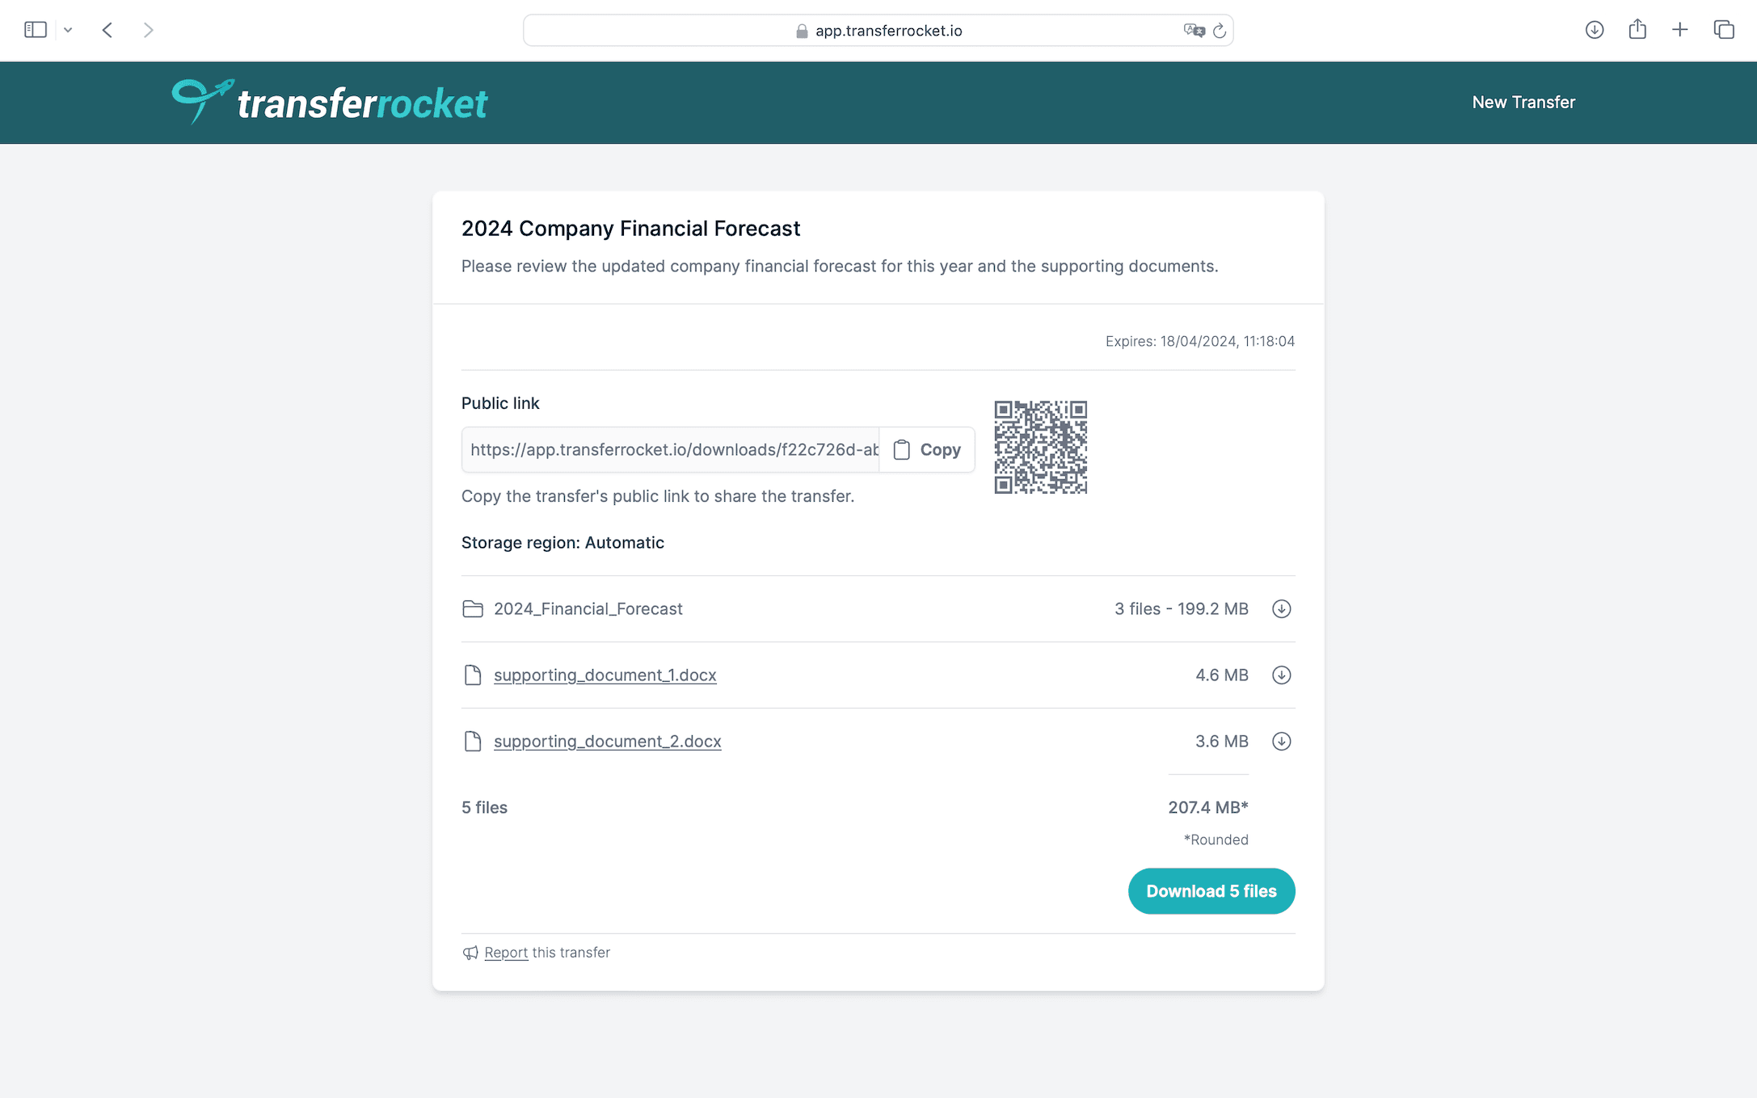Click the QR code image

(x=1040, y=447)
